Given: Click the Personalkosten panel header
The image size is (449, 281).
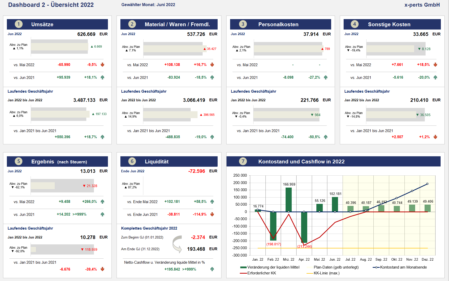Looking at the screenshot, I should [x=280, y=24].
